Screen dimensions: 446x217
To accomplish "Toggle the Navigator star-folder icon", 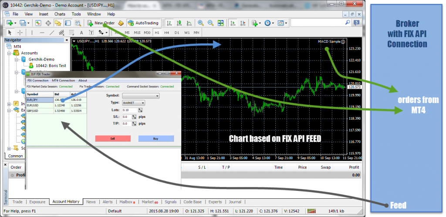I will [58, 23].
